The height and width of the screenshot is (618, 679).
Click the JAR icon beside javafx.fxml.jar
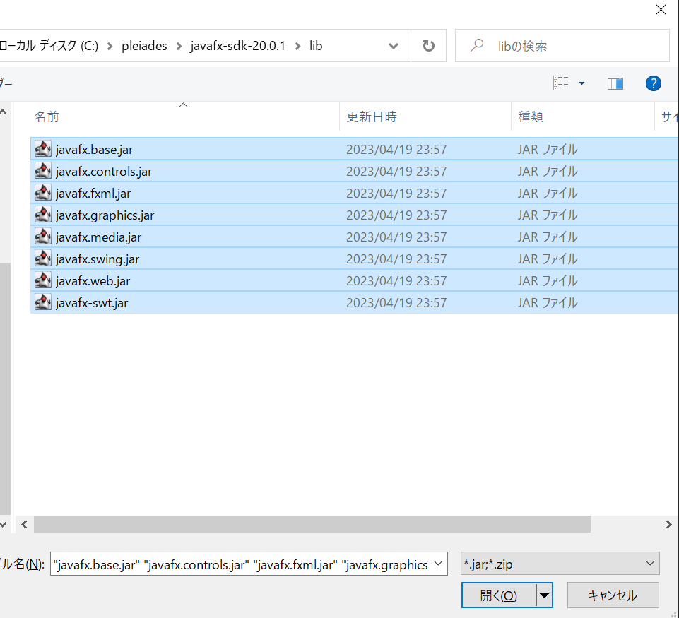pos(42,193)
